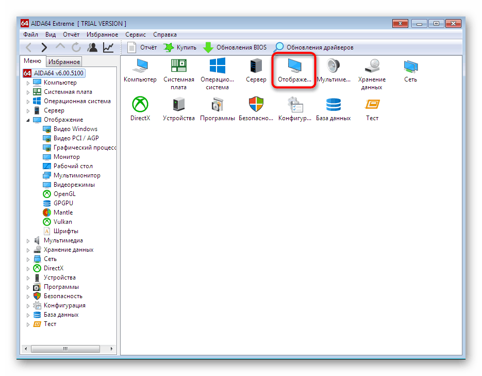Select AIDA64 v6.00.5100 root tree item

54,73
